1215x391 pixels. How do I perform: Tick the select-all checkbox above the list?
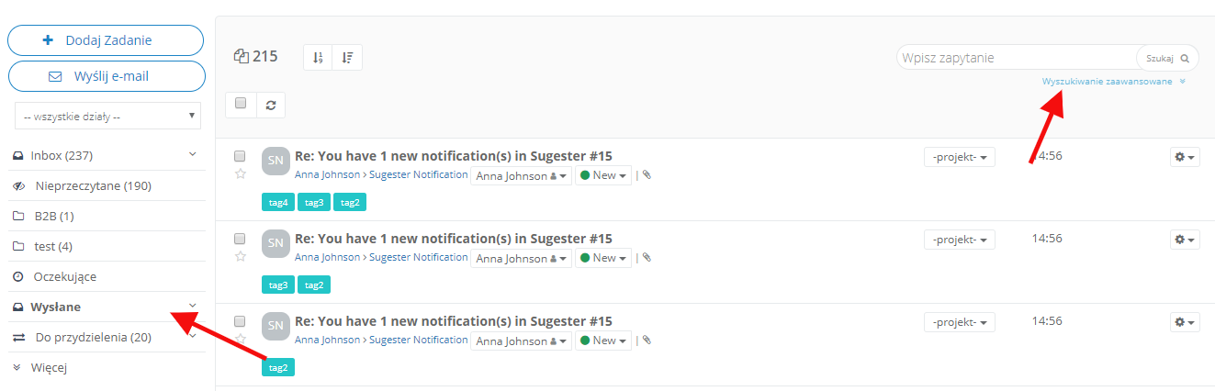[x=241, y=104]
